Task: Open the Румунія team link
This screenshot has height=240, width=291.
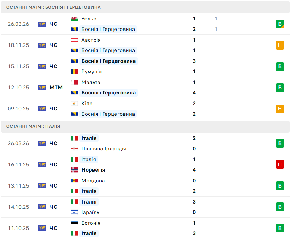Action: 91,72
